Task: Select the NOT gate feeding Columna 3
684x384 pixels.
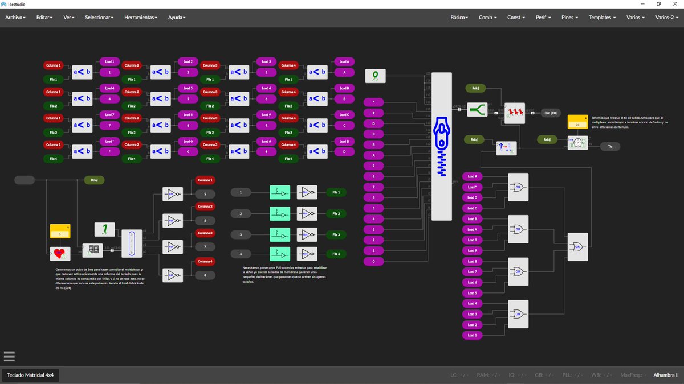Action: tap(172, 246)
